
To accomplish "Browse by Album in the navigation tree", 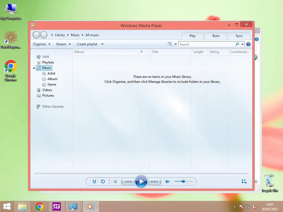I will [x=50, y=79].
